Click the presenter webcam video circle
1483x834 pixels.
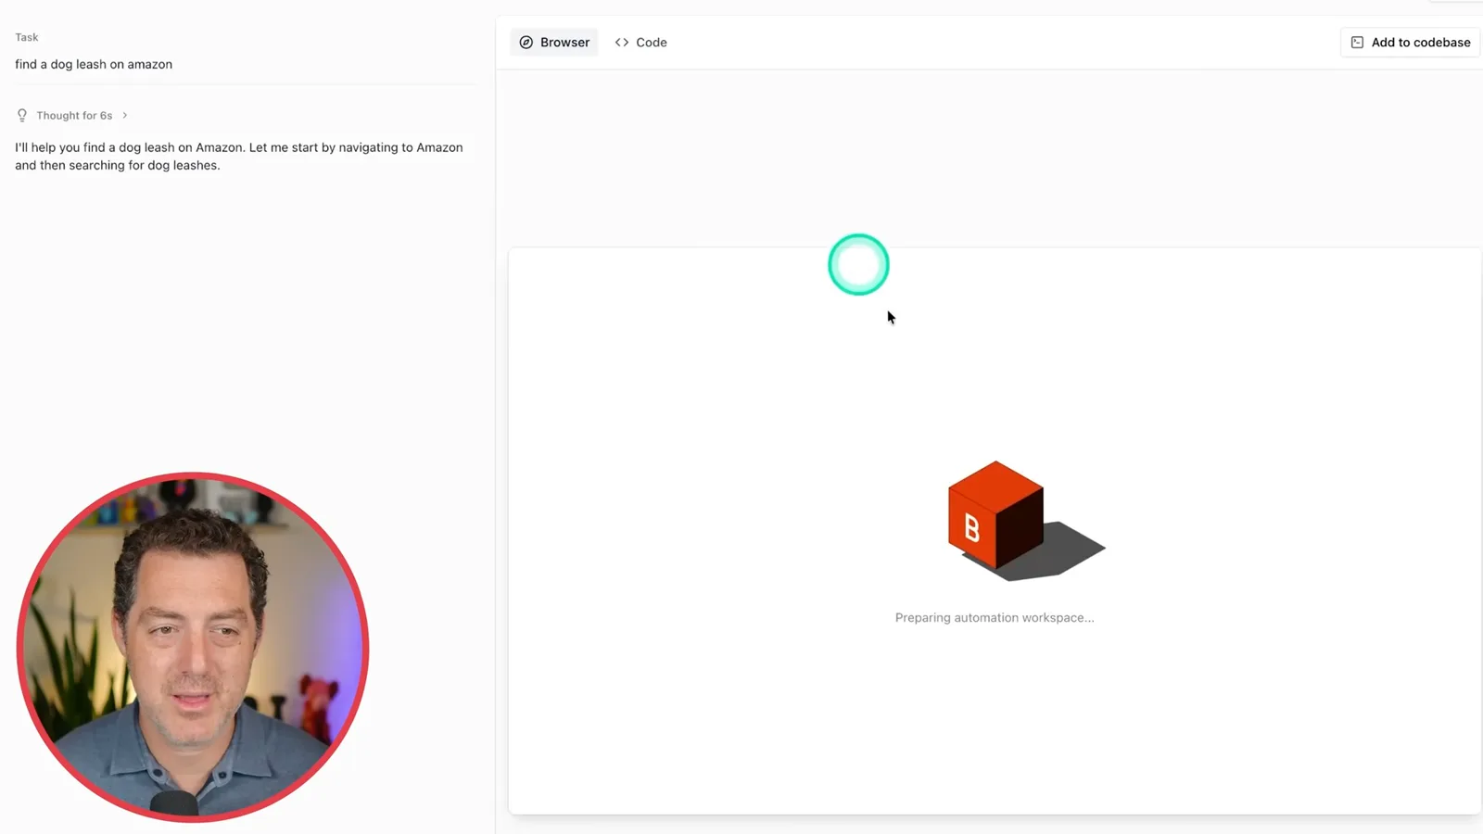point(193,647)
